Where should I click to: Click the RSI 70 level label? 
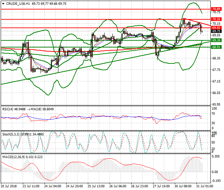[213, 114]
